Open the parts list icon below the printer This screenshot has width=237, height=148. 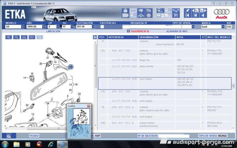click(x=126, y=15)
